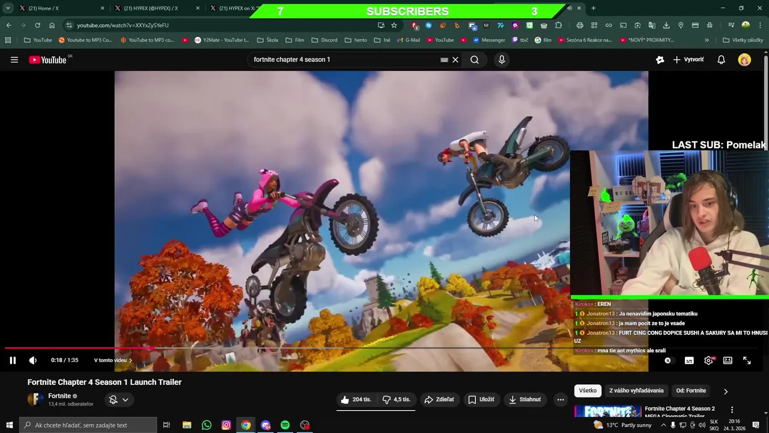Open the hento bookmarks folder
This screenshot has height=433, width=769.
(x=356, y=40)
